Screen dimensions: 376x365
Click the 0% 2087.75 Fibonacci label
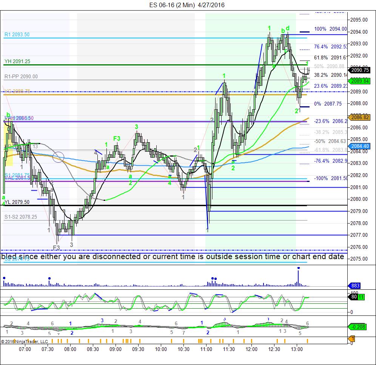click(328, 104)
